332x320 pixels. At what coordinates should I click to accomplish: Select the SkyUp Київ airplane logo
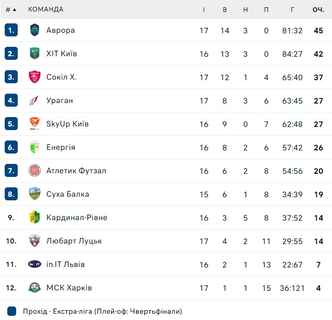[34, 124]
